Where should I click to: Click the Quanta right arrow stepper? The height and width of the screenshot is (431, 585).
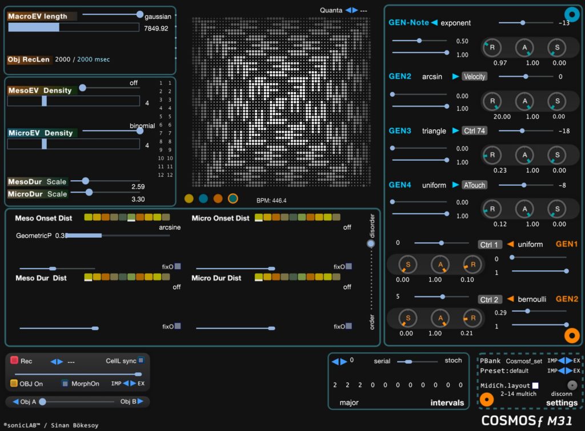[356, 10]
